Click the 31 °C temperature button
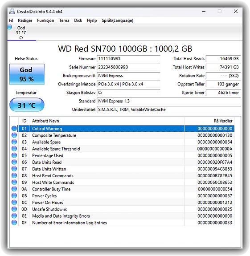Image resolution: width=250 pixels, height=256 pixels. click(x=27, y=105)
